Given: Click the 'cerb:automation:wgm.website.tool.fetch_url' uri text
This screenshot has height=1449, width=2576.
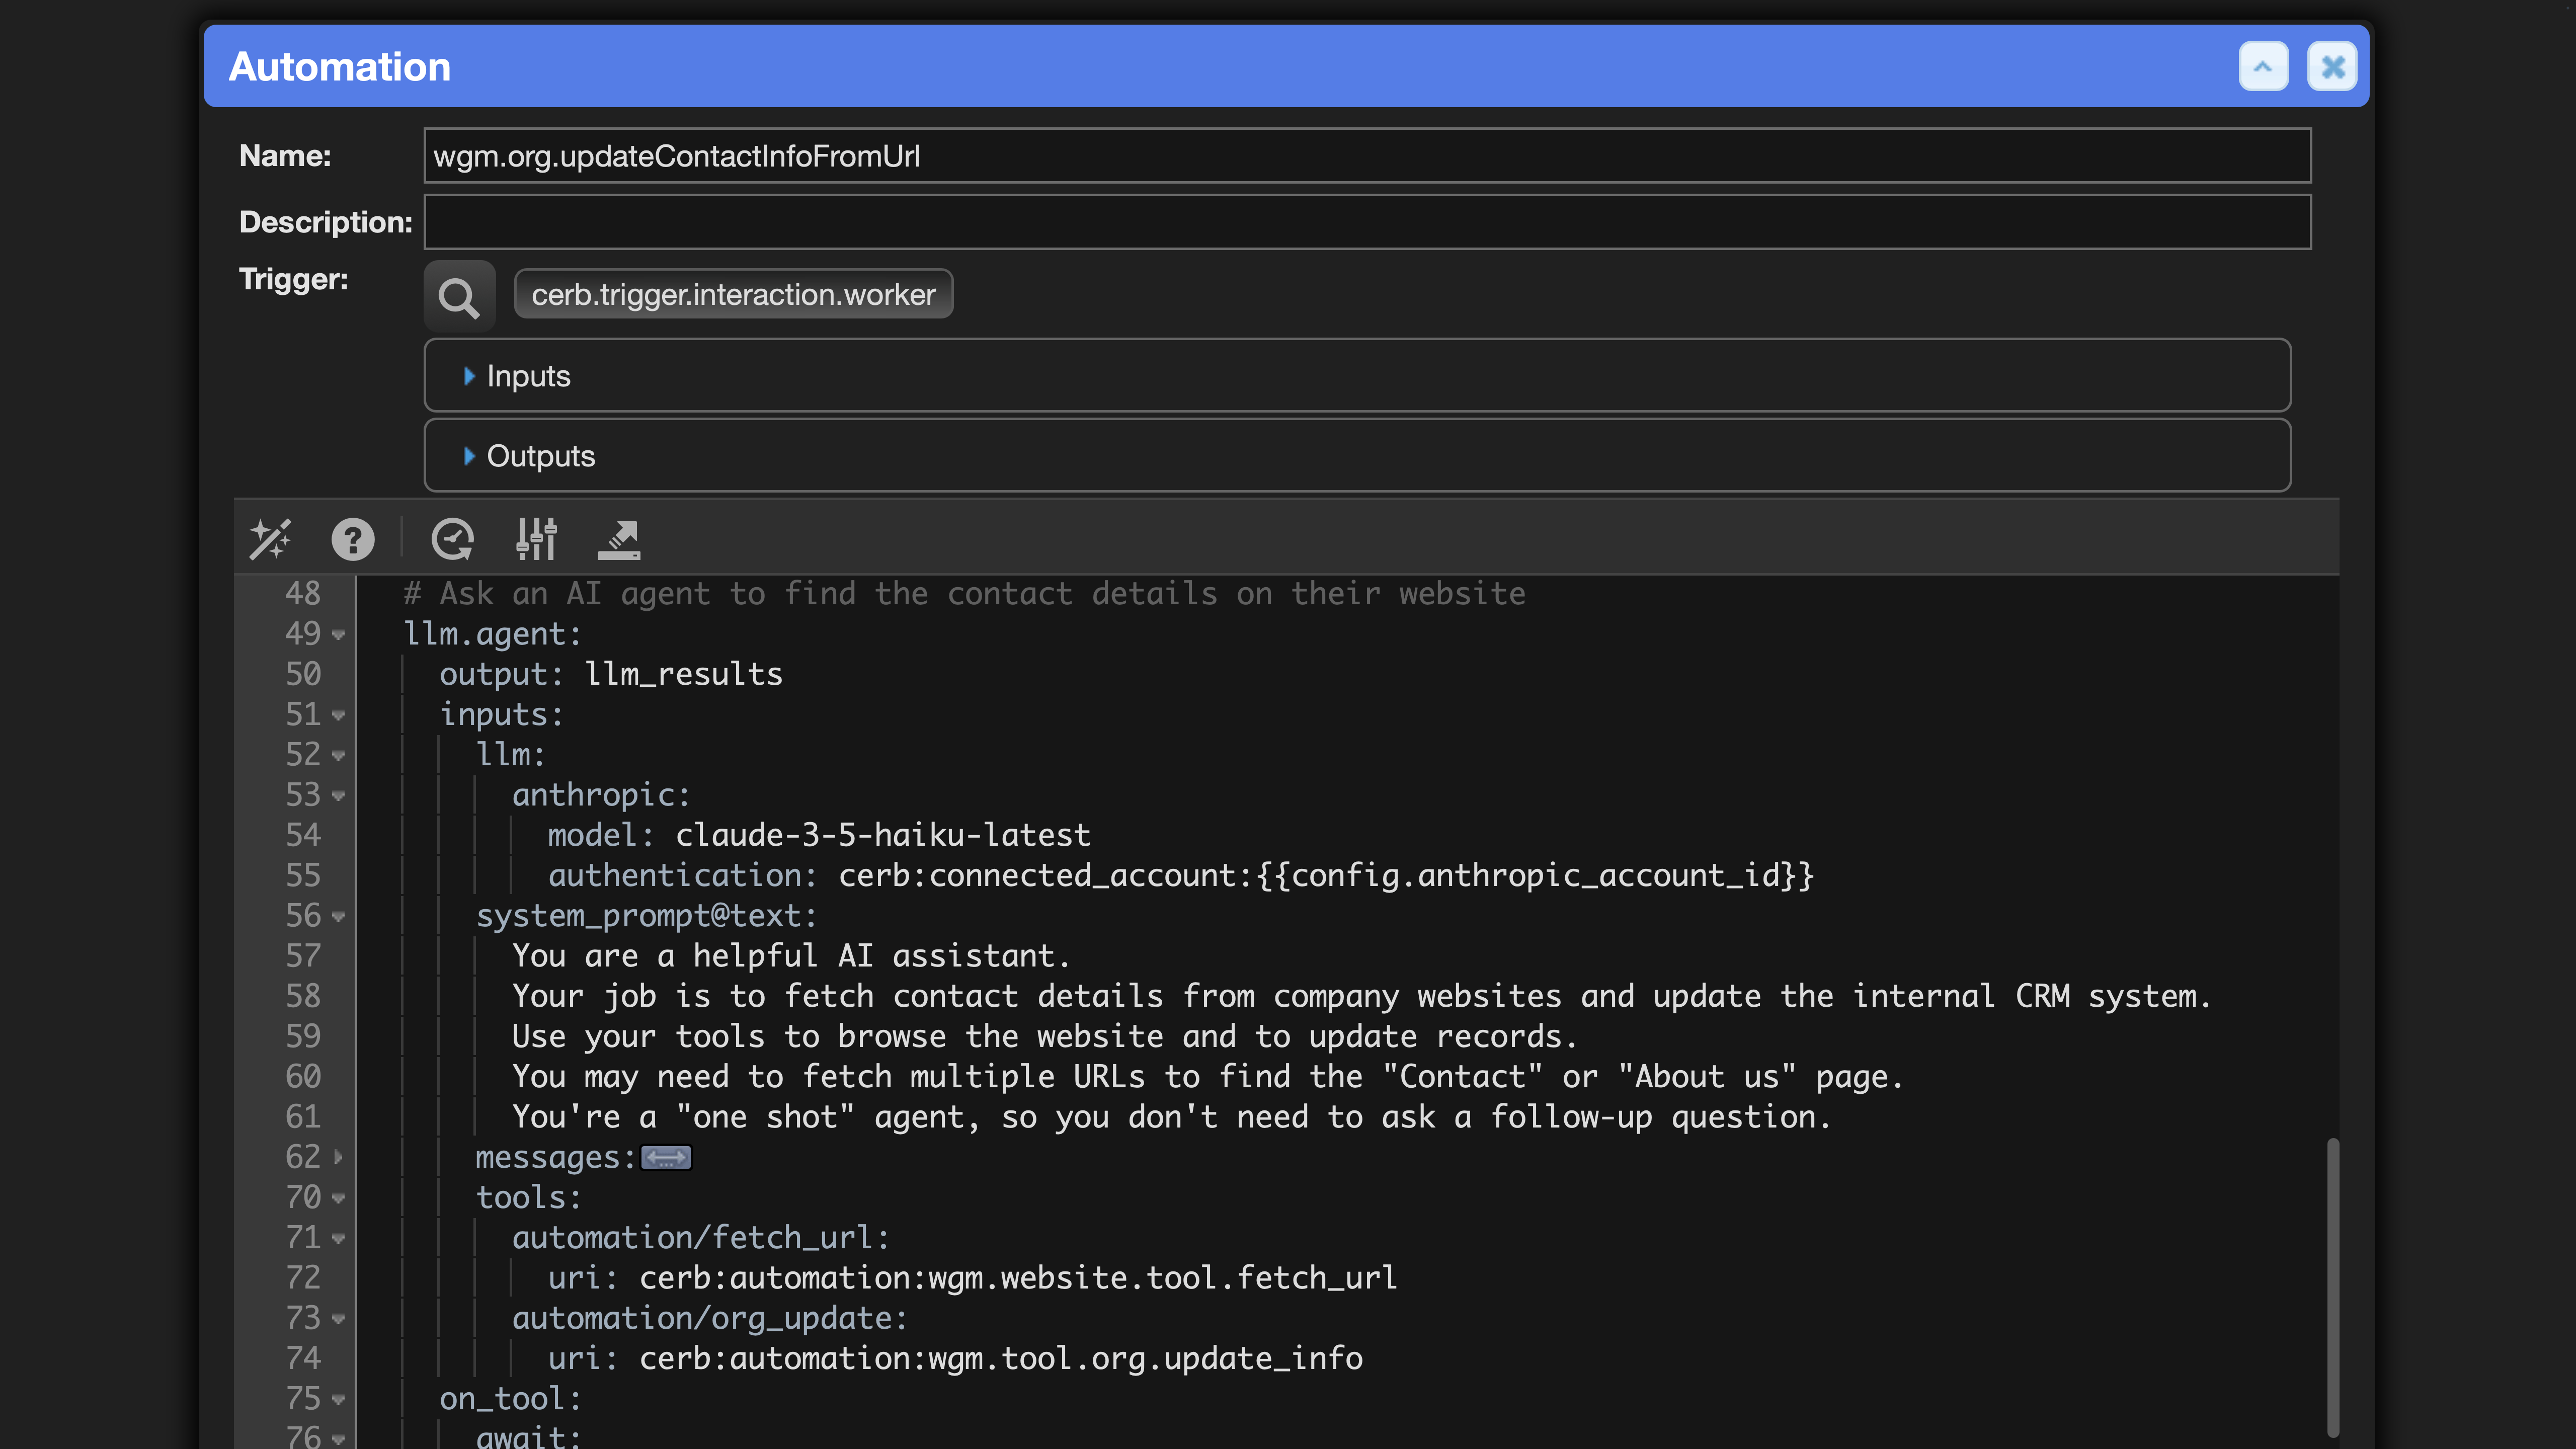Looking at the screenshot, I should (1018, 1278).
